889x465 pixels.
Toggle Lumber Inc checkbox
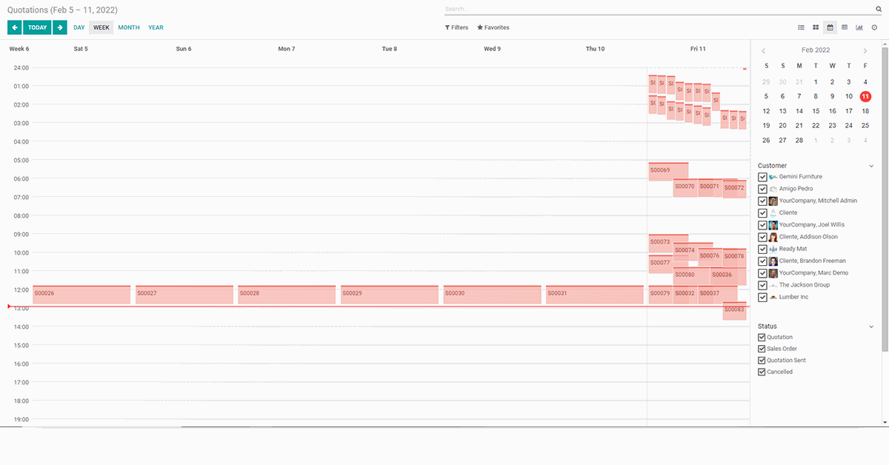point(762,297)
